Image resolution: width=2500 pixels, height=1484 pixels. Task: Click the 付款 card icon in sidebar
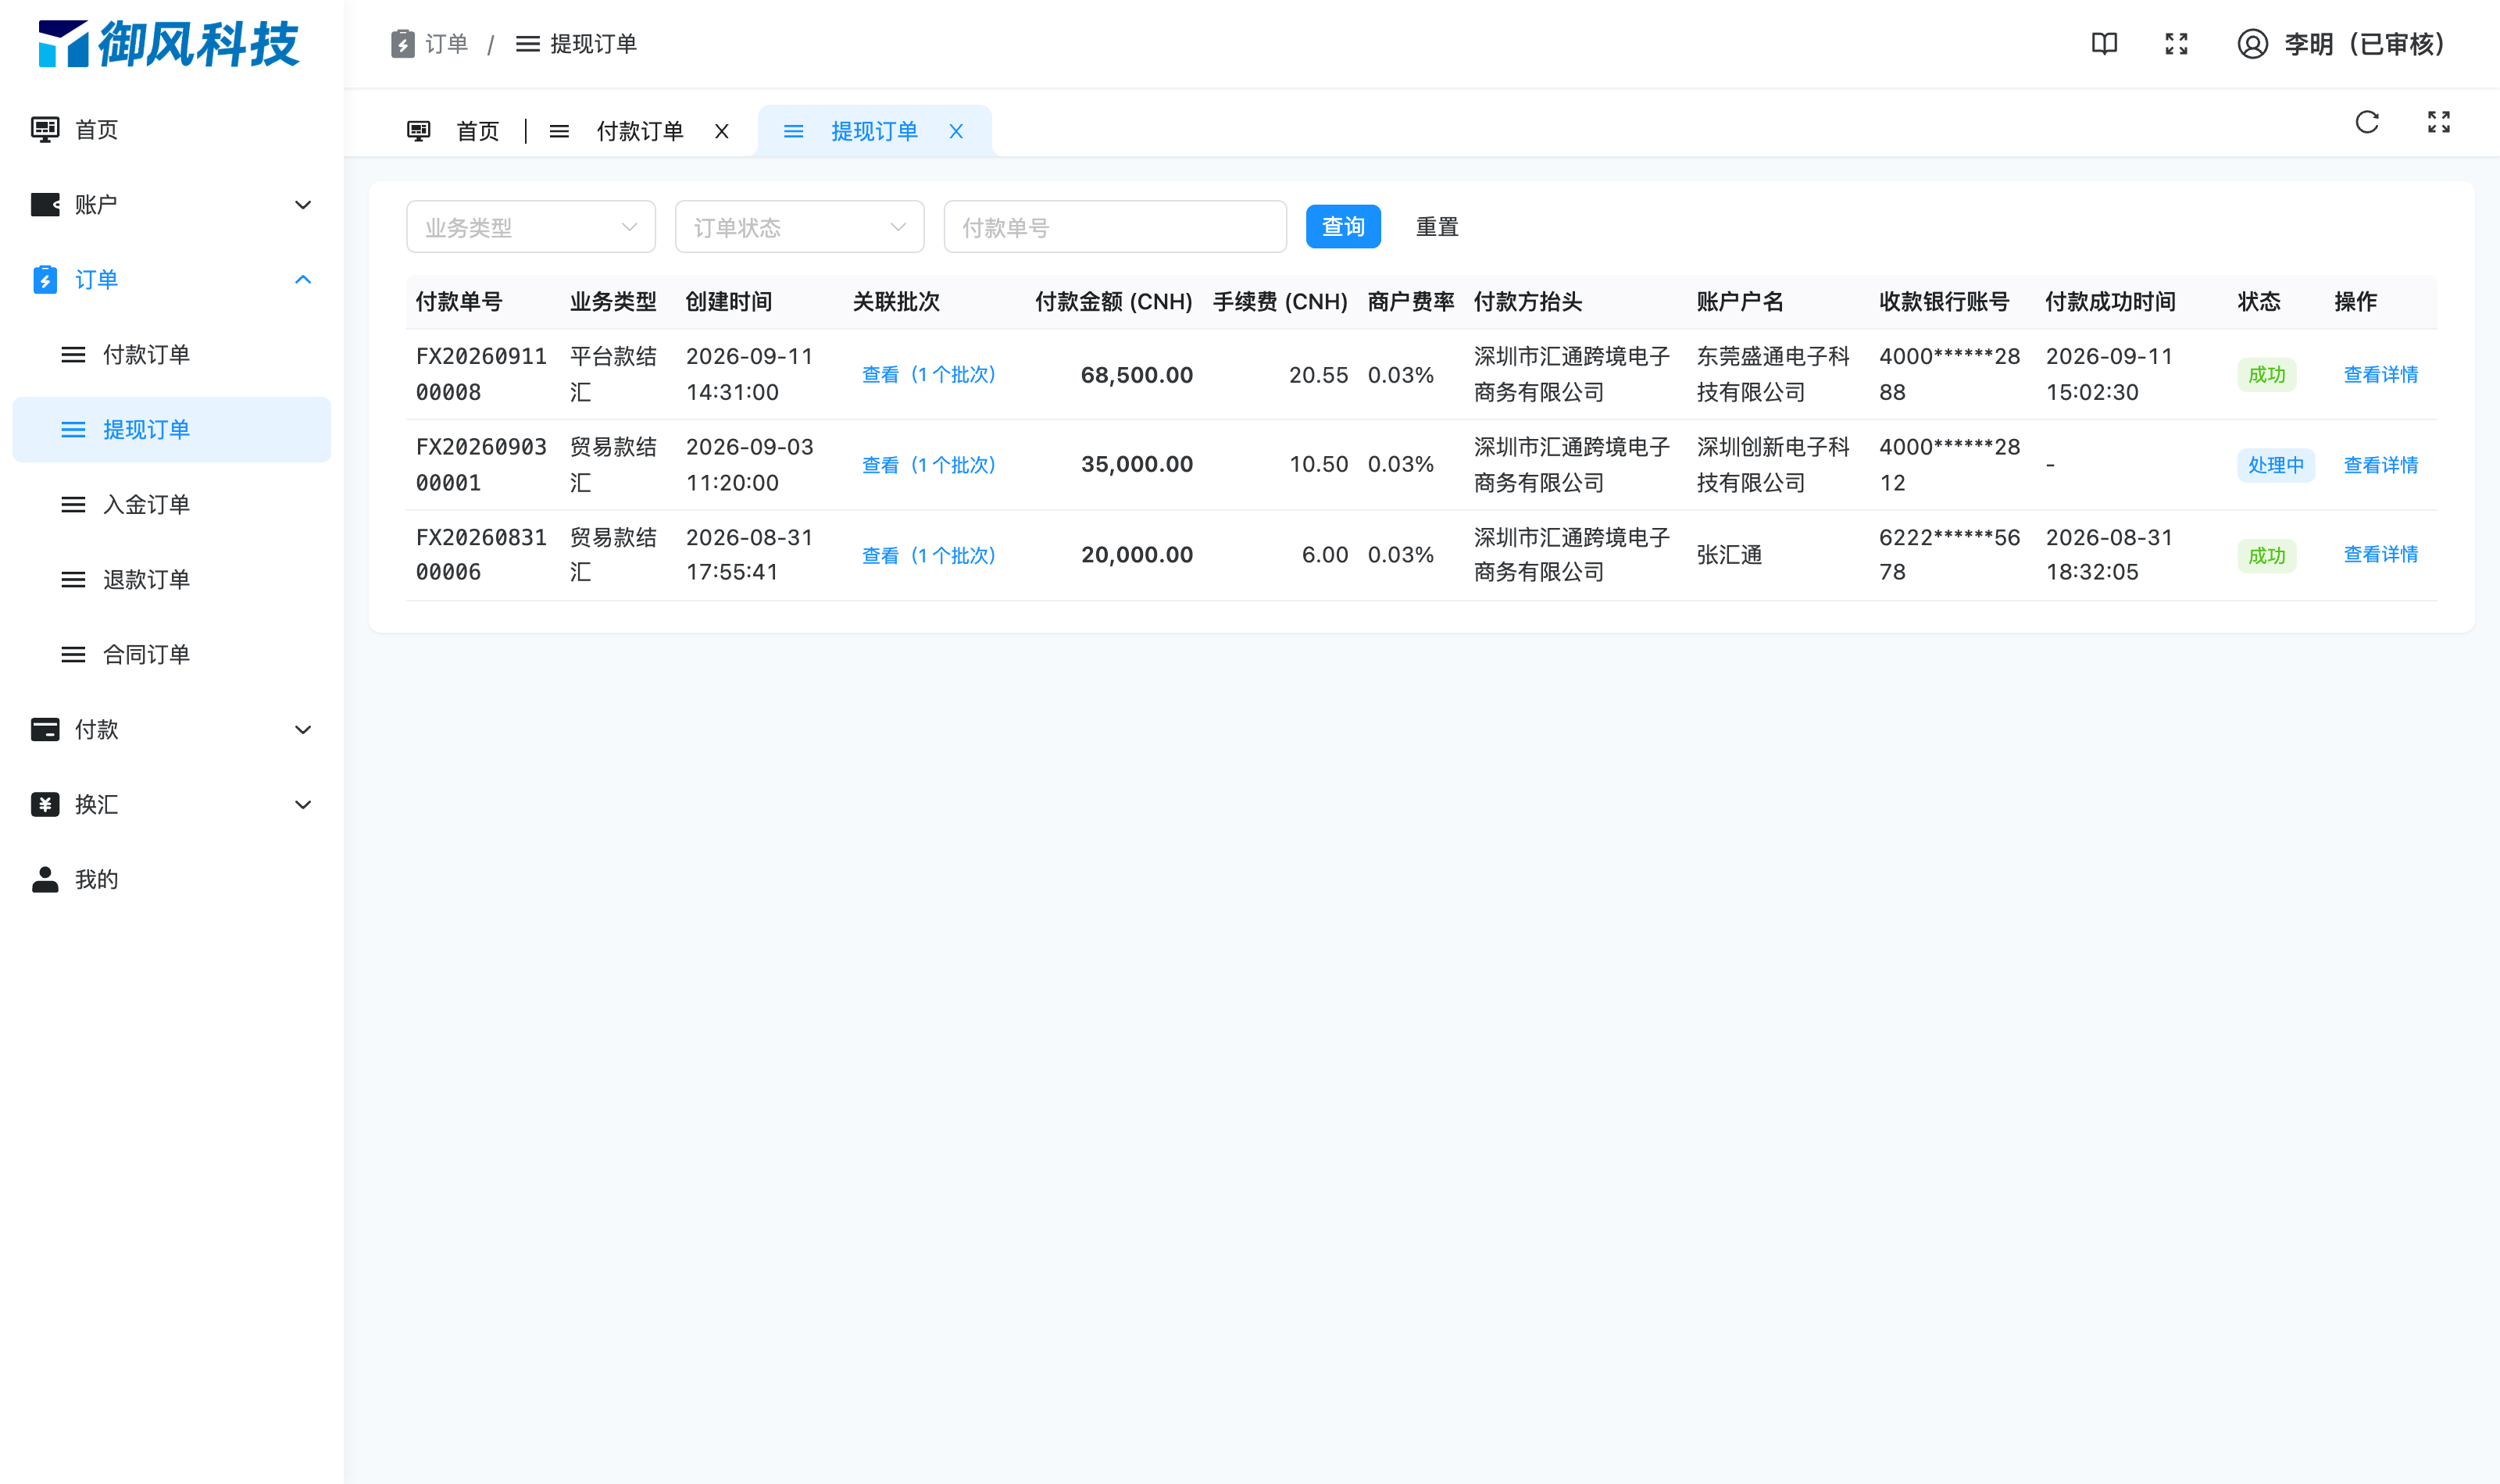pos(45,730)
